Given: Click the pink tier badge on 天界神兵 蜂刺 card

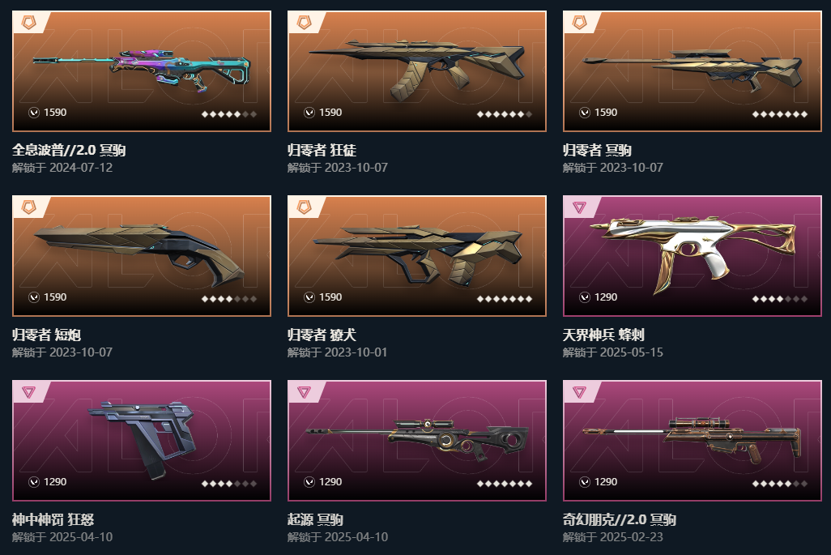Looking at the screenshot, I should tap(579, 207).
